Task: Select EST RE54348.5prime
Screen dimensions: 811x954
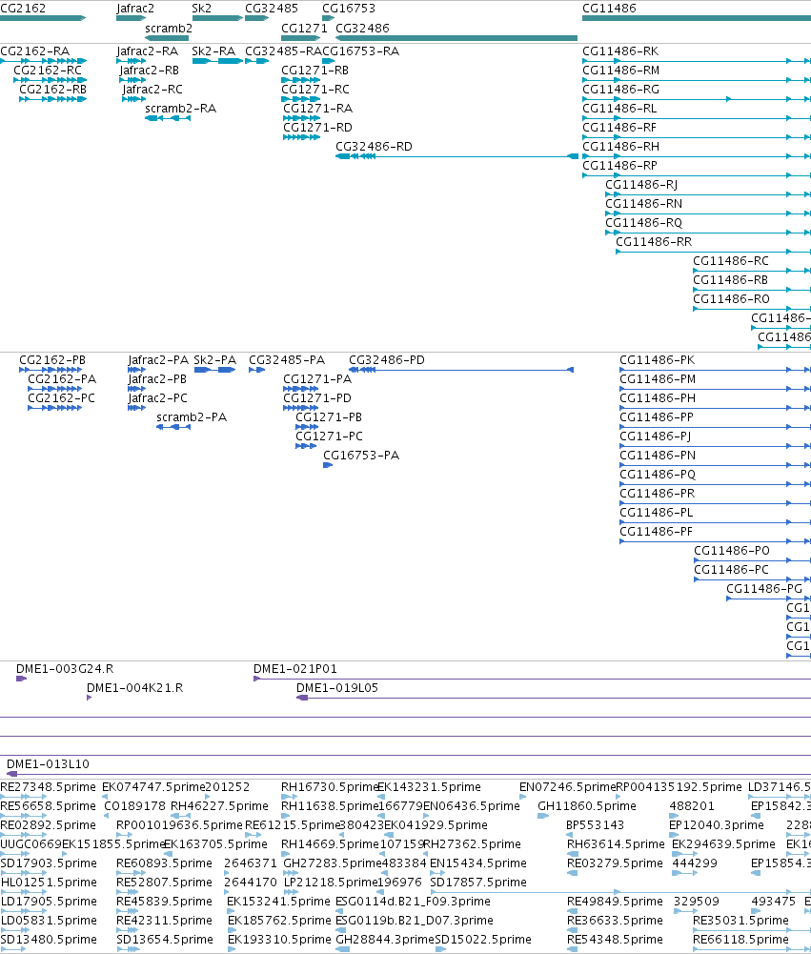Action: (x=615, y=940)
